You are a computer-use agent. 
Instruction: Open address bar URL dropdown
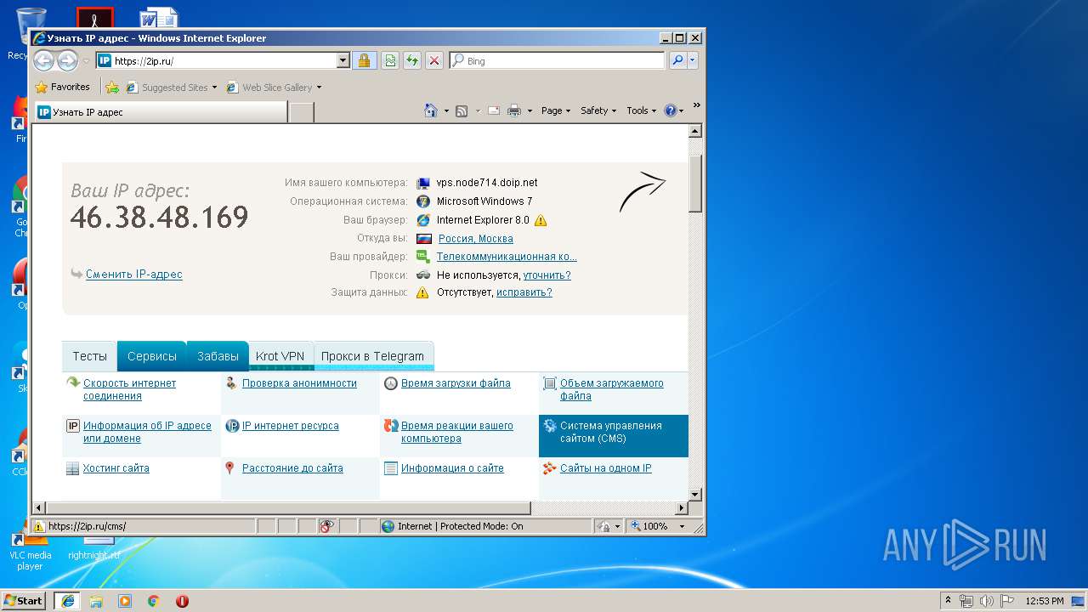[x=343, y=60]
